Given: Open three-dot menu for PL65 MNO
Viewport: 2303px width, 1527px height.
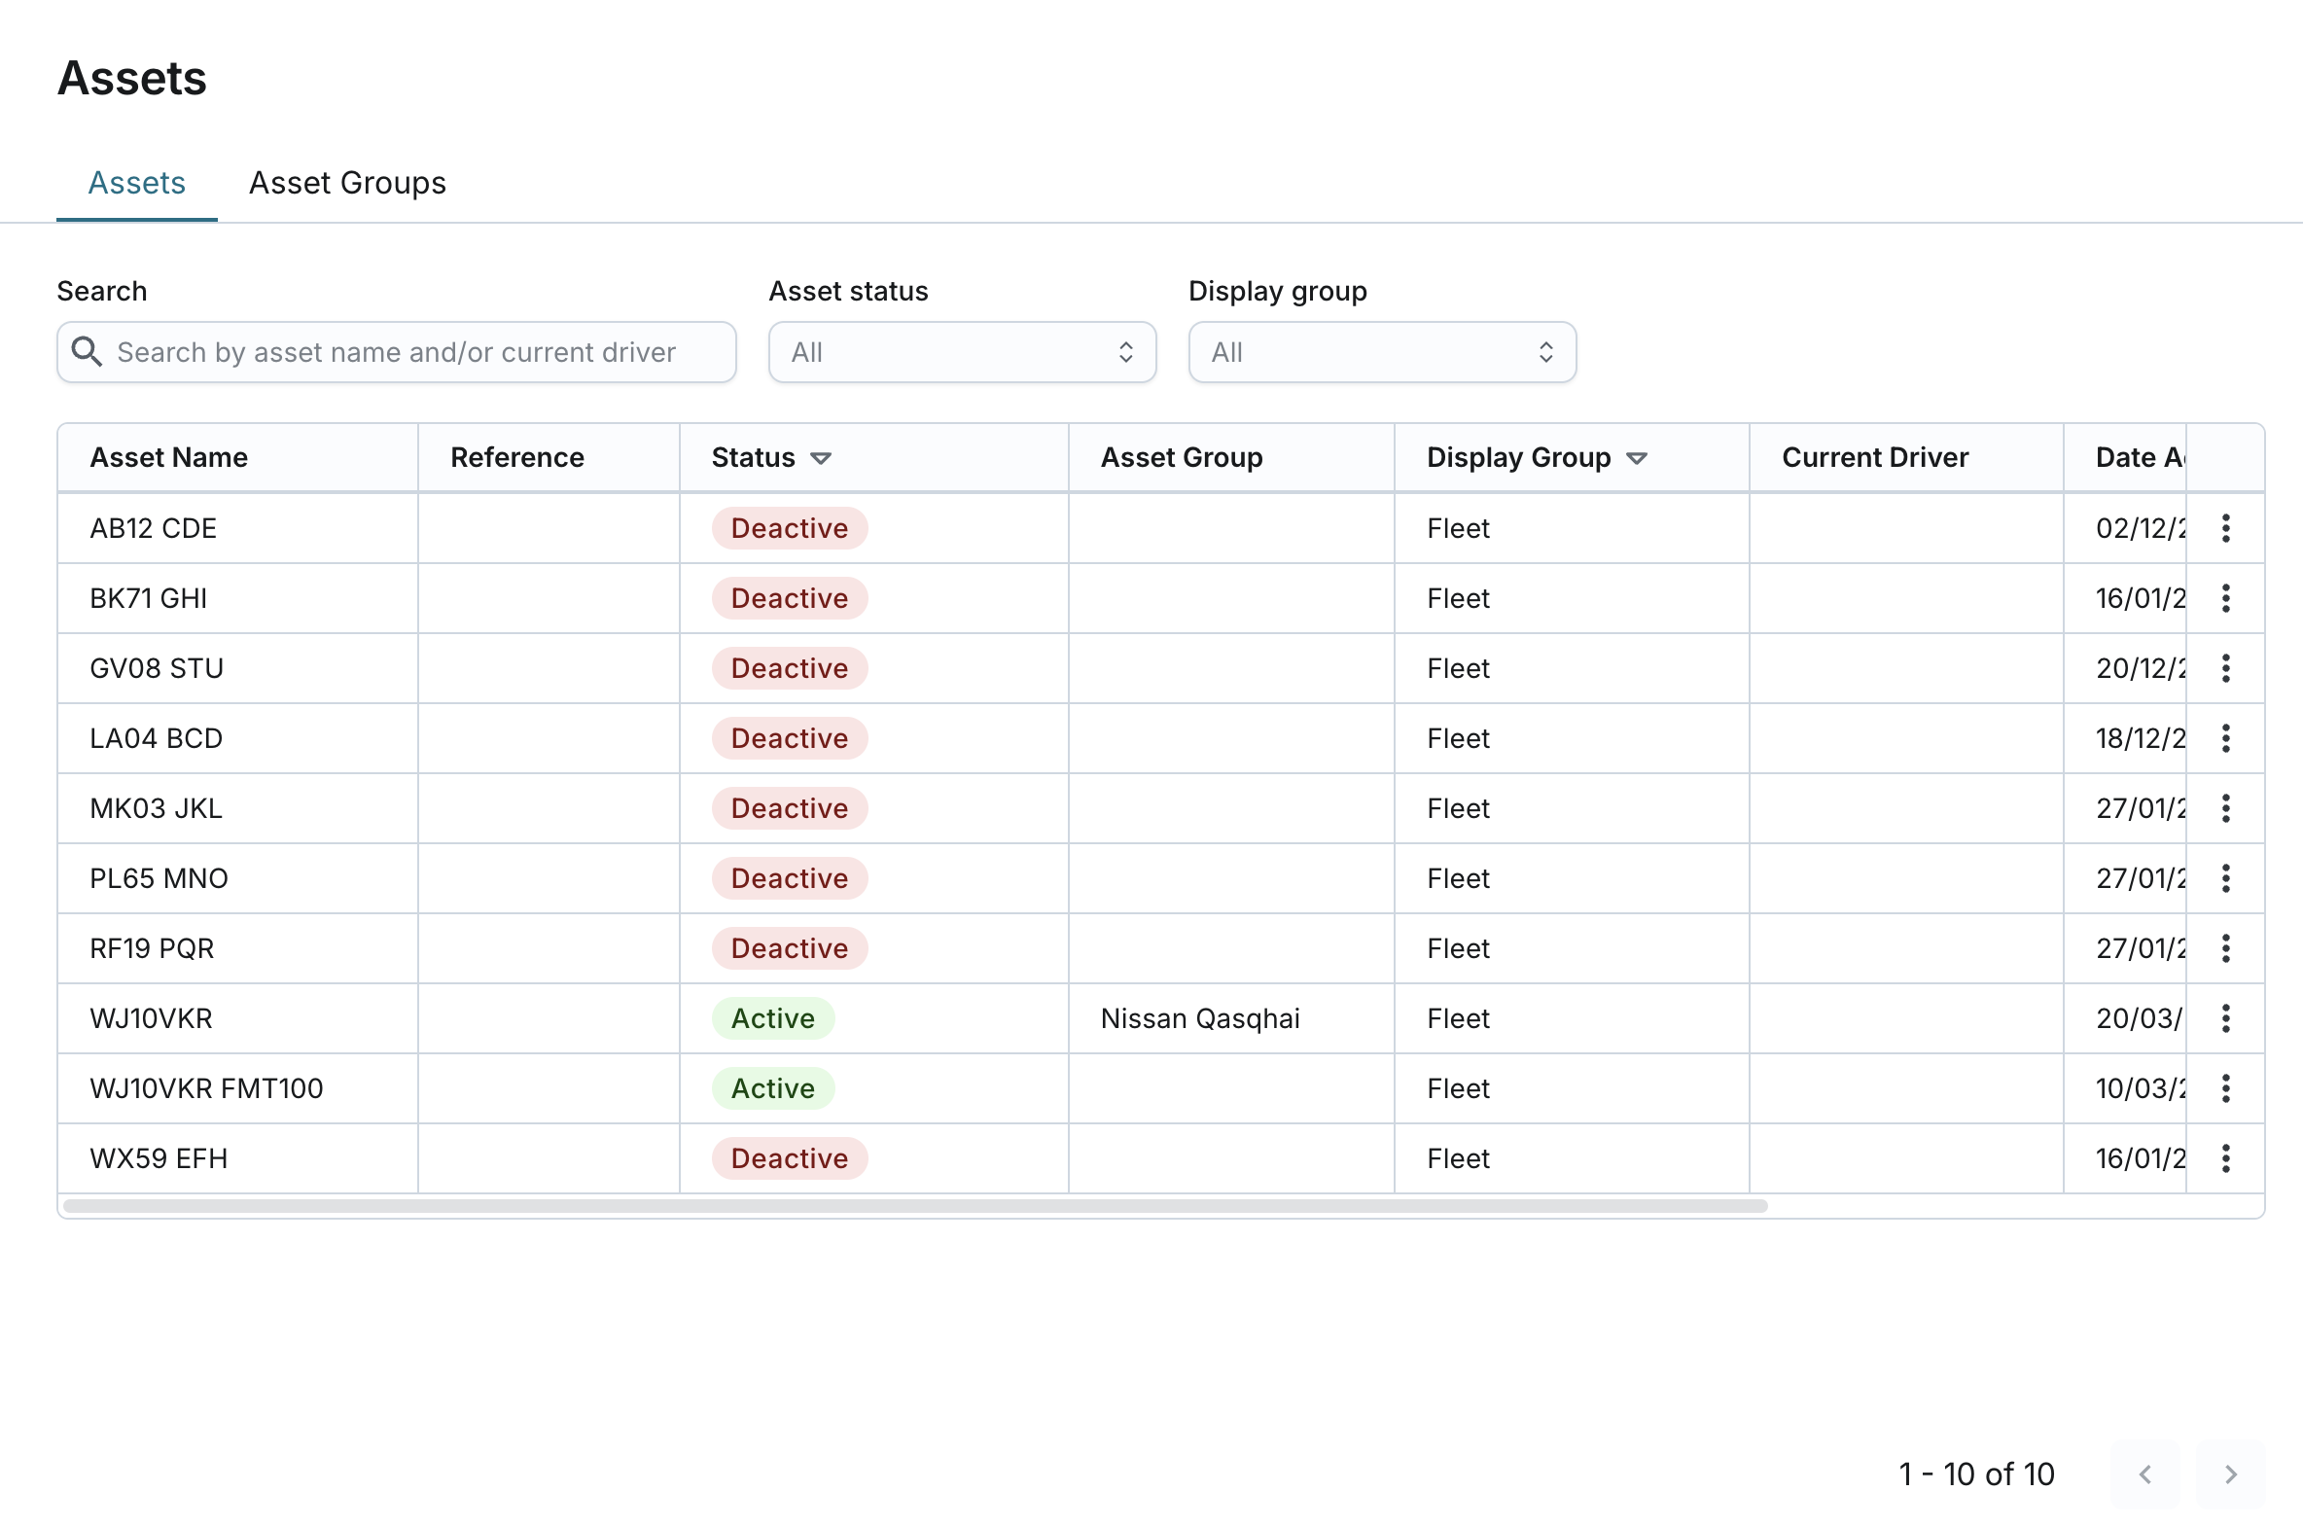Looking at the screenshot, I should click(2225, 878).
